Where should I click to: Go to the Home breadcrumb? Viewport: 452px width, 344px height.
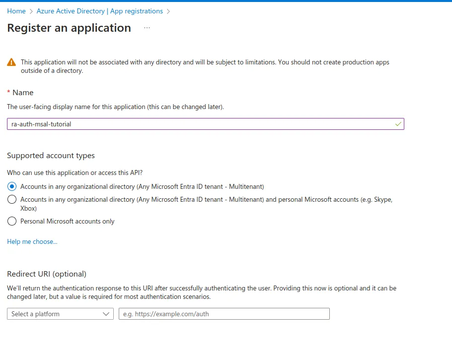16,11
